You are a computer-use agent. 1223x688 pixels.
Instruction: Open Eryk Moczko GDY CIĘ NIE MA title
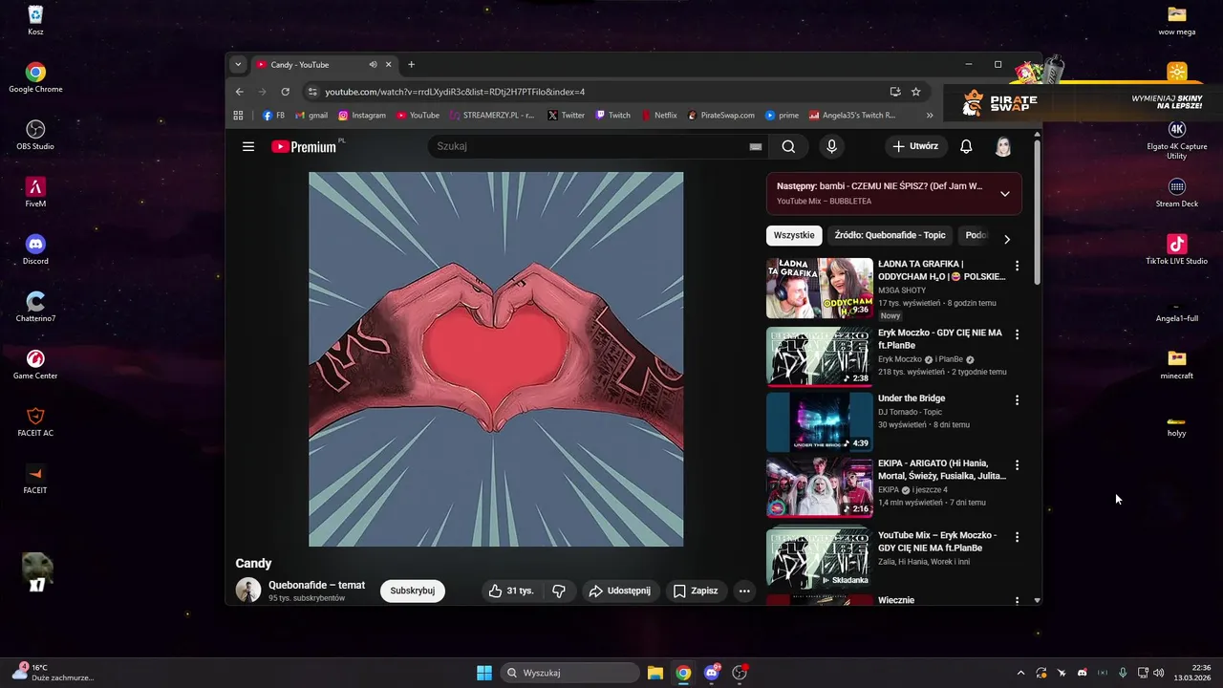coord(939,339)
